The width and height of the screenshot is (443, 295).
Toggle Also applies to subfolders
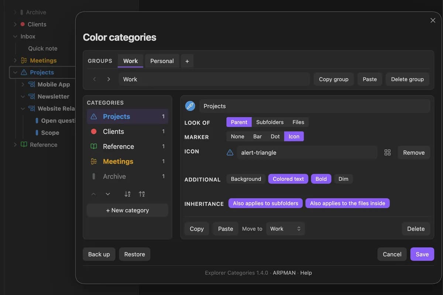(x=265, y=203)
